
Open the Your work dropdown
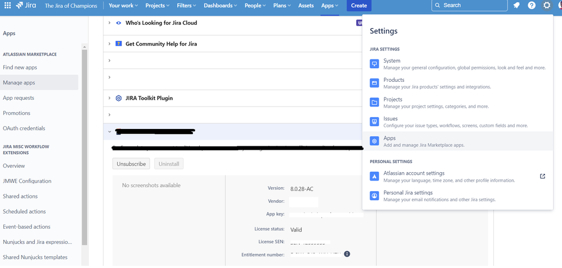coord(123,6)
